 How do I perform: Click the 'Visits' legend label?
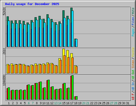(x=133, y=52)
